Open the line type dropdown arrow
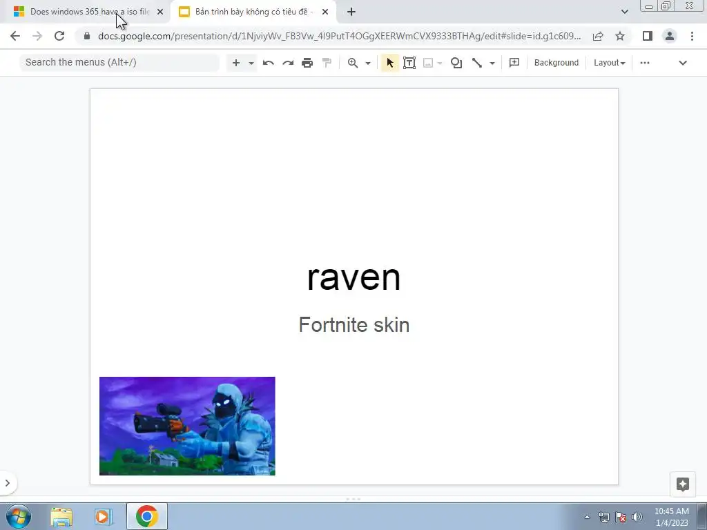This screenshot has width=707, height=530. tap(492, 63)
